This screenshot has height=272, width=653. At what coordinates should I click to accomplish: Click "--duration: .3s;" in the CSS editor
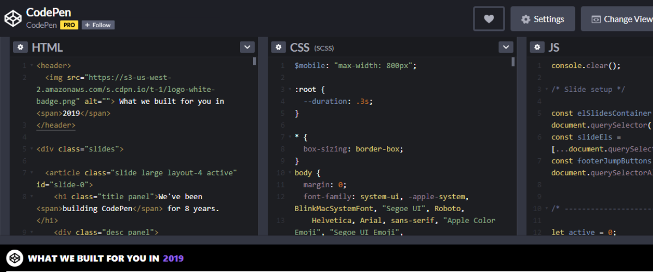point(338,101)
